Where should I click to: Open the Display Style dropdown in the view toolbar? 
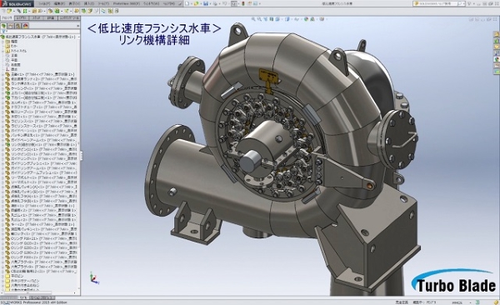click(288, 19)
